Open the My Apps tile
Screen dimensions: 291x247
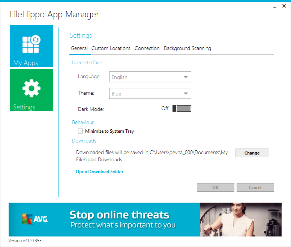31,46
